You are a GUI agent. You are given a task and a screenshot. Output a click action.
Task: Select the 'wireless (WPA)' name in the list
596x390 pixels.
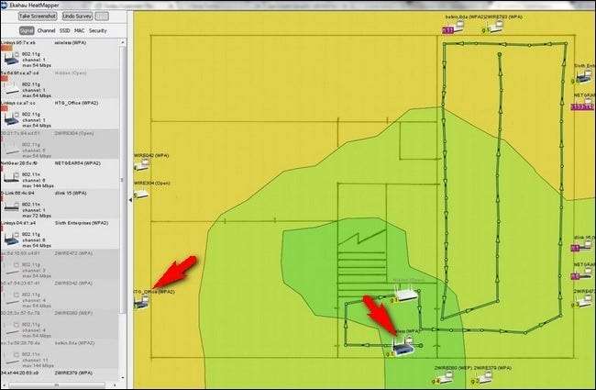pyautogui.click(x=71, y=43)
